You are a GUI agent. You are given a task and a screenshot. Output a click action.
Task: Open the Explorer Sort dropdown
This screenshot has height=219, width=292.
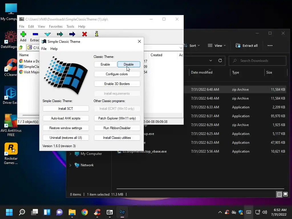coord(192,46)
